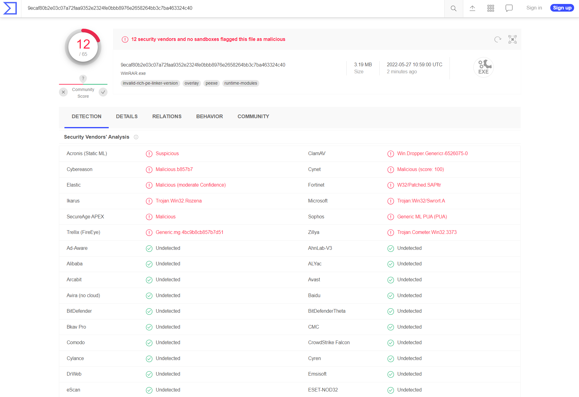Click the community score question mark marker
Screen dimensions: 579x397
[x=83, y=78]
